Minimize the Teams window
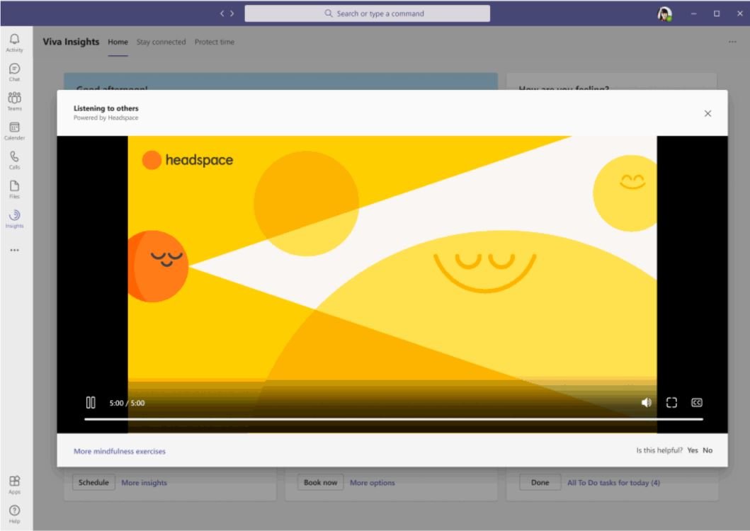The width and height of the screenshot is (750, 531). pos(693,13)
